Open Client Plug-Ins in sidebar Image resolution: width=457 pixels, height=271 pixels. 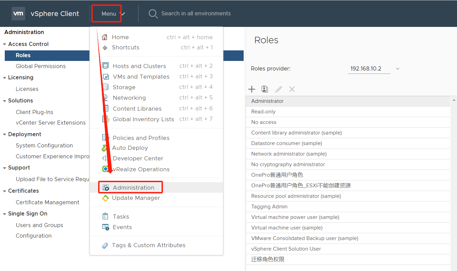click(x=34, y=112)
